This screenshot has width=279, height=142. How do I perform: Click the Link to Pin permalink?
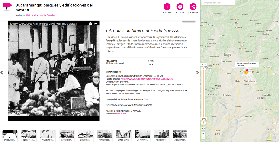pyautogui.click(x=121, y=114)
